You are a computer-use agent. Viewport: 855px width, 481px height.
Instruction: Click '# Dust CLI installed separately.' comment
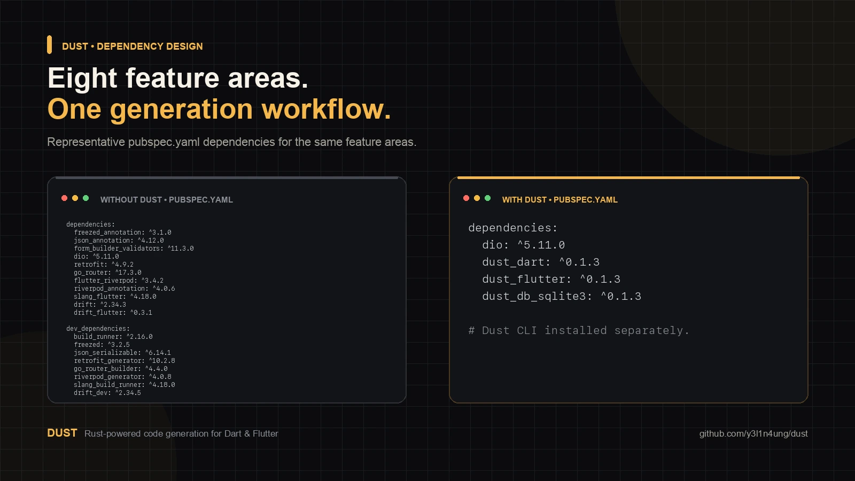pyautogui.click(x=579, y=330)
